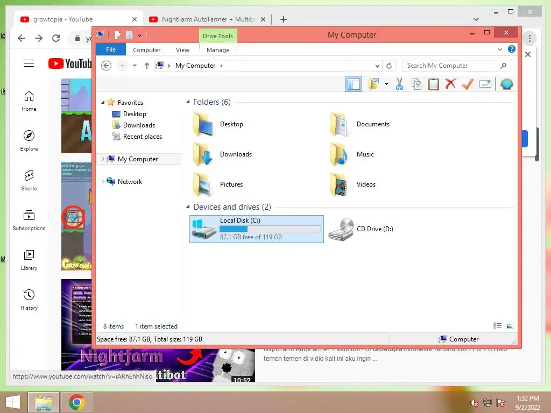The image size is (551, 413).
Task: Open Customize Quick Access Toolbar dropdown
Action: click(x=139, y=35)
